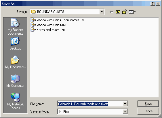162x118 pixels.
Task: Open the View Menu dropdown arrow
Action: point(135,12)
